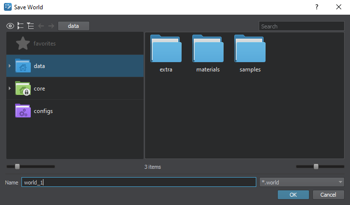Open the *.world file type dropdown
This screenshot has width=350, height=205.
point(302,182)
